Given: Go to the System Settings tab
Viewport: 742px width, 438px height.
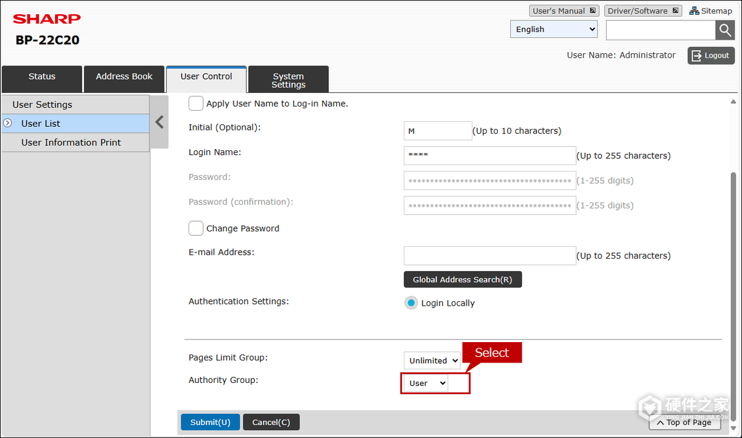Looking at the screenshot, I should [289, 80].
